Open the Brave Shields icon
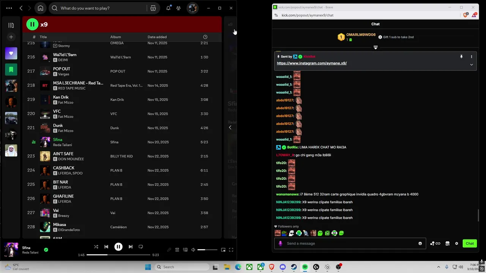This screenshot has width=486, height=273. pos(466,15)
